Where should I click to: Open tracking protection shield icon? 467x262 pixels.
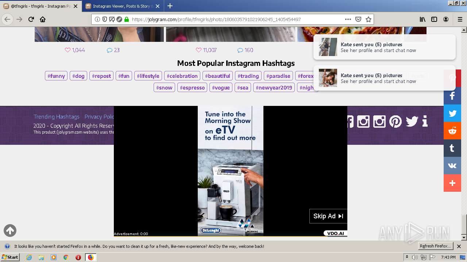[x=105, y=19]
